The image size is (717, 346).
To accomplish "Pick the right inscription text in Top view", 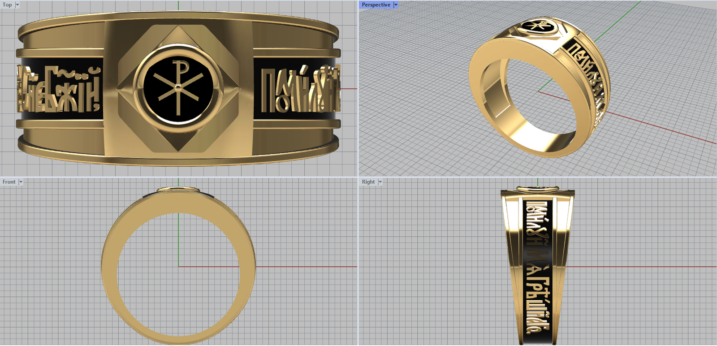I will 298,90.
